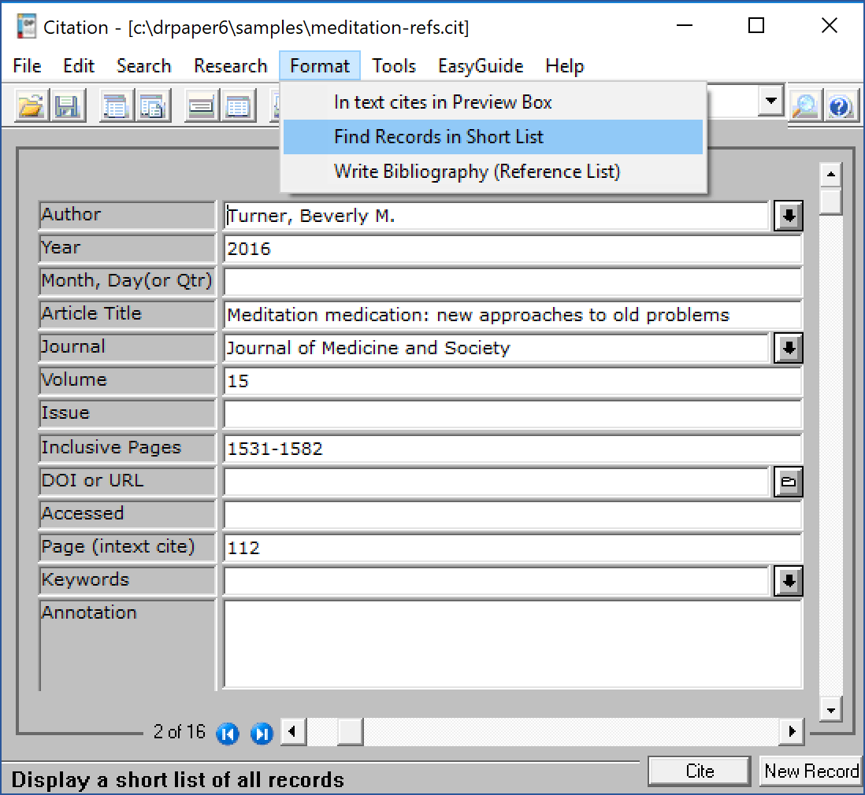Click the New Record button
This screenshot has width=865, height=795.
pos(811,771)
